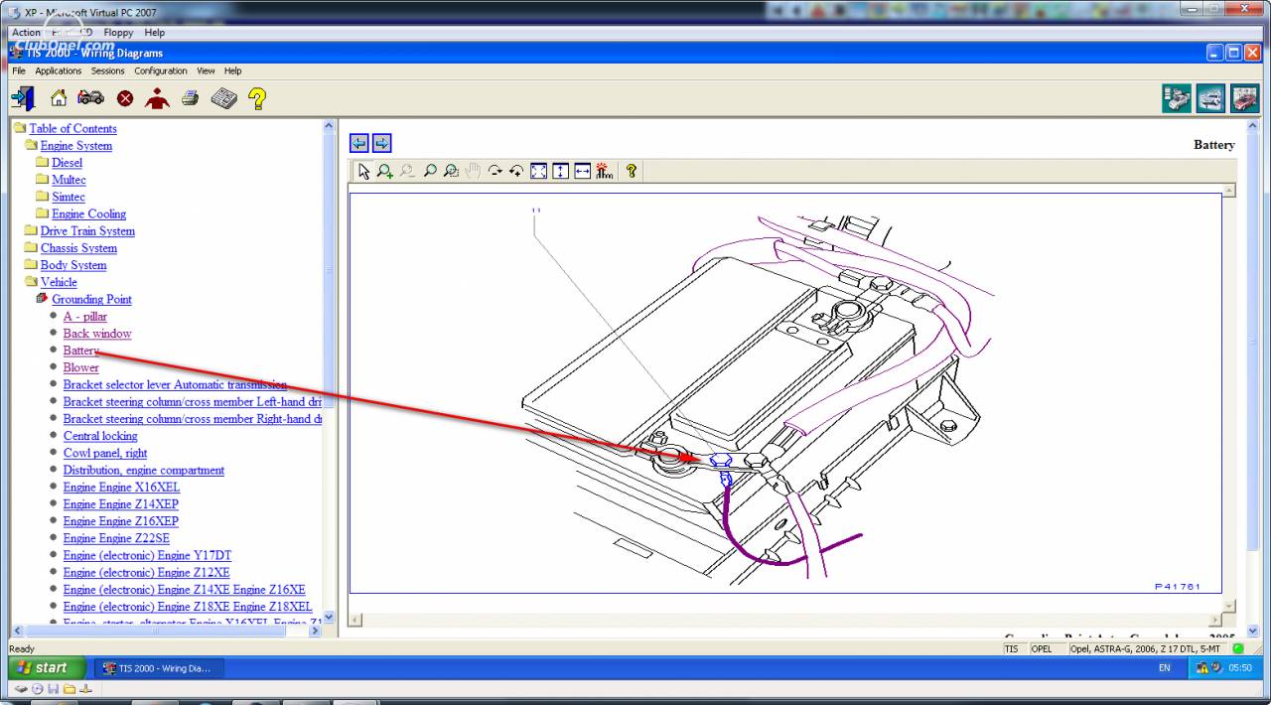The height and width of the screenshot is (705, 1271).
Task: Open the Blower grounding point link
Action: click(80, 367)
